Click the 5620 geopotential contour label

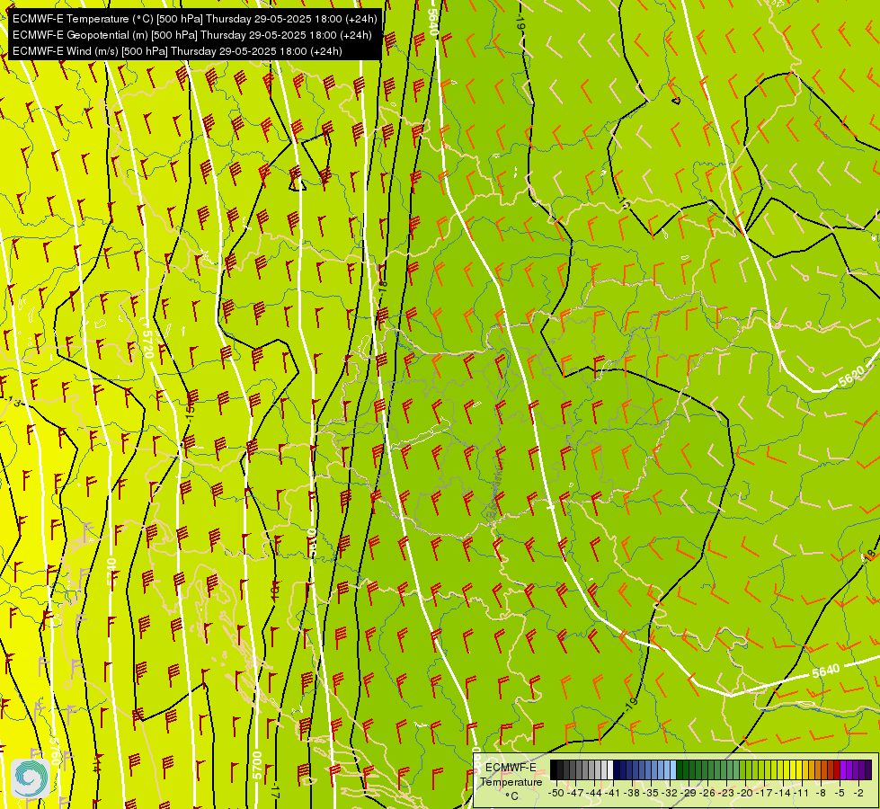coord(852,377)
